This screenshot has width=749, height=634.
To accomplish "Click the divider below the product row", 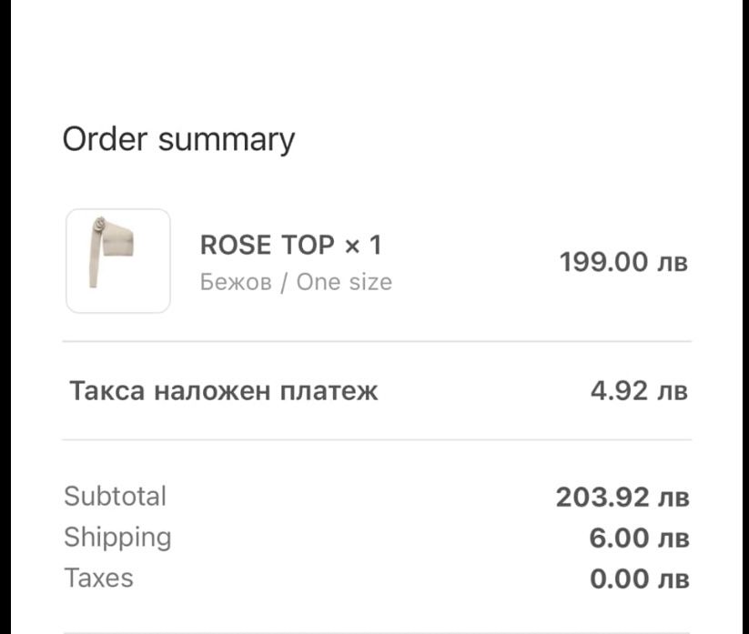I will click(377, 341).
